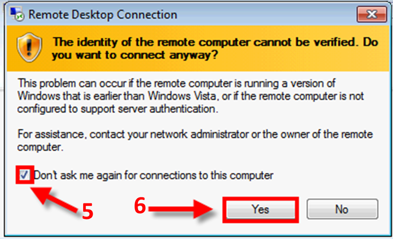Click the red number 5 annotation
This screenshot has width=393, height=241.
(88, 211)
